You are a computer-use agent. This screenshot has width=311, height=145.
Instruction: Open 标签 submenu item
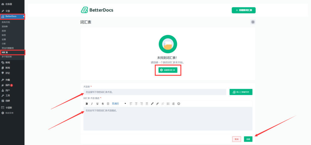coord(4,35)
